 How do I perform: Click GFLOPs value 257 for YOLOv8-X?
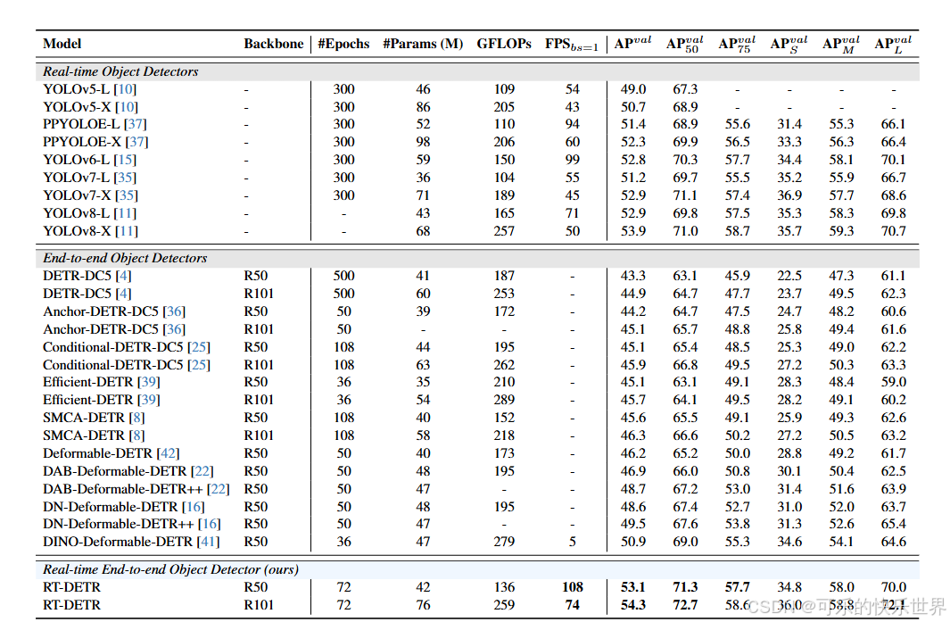pos(504,232)
